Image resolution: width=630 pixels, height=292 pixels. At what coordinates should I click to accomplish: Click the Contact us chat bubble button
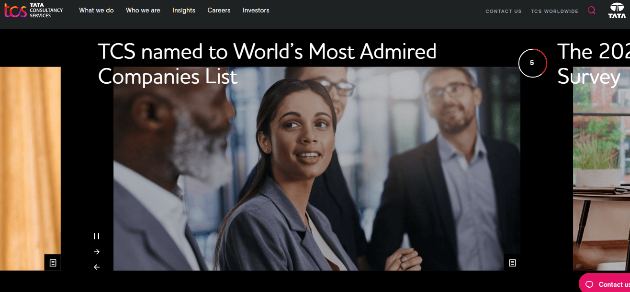(x=605, y=284)
